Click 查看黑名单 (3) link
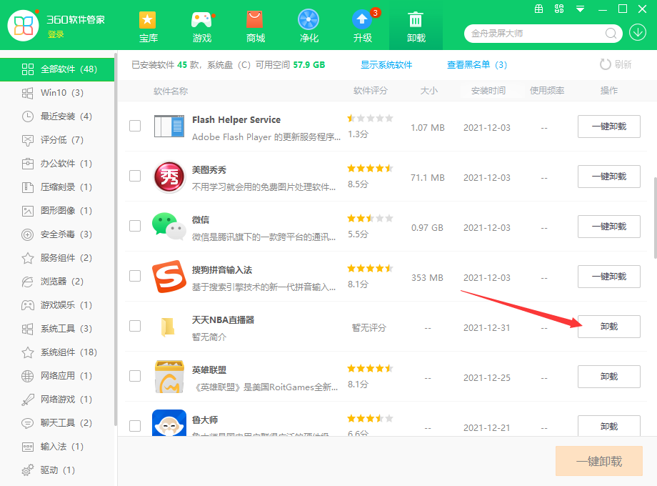 tap(477, 64)
